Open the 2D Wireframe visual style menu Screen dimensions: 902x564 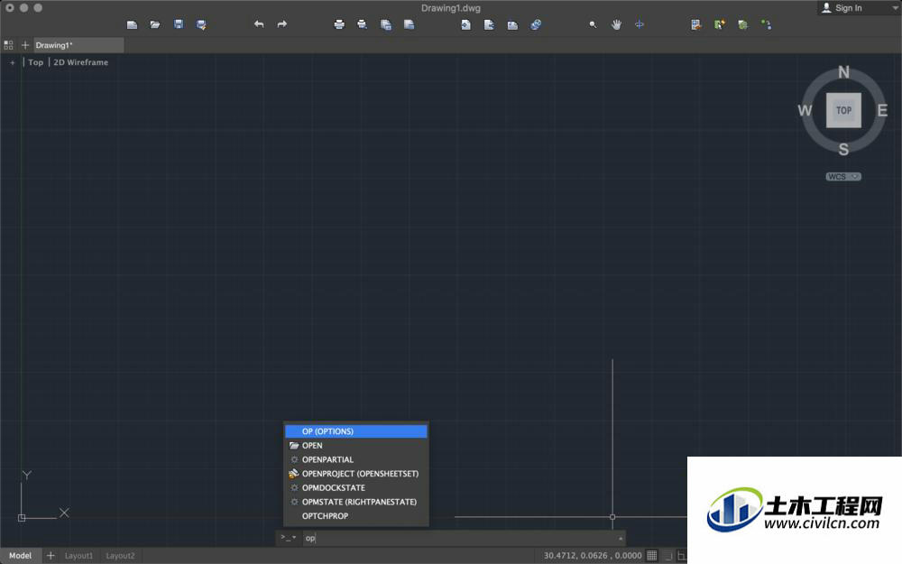click(x=80, y=62)
